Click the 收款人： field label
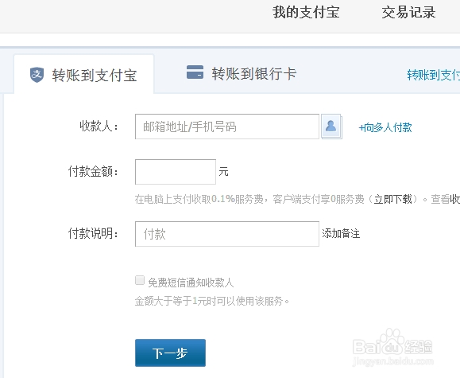Image resolution: width=460 pixels, height=378 pixels. point(99,127)
